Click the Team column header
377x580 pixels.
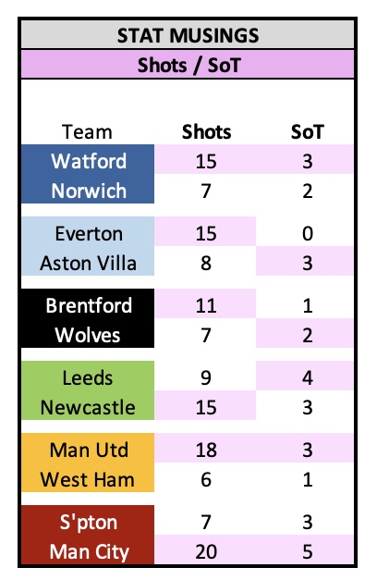pos(88,131)
